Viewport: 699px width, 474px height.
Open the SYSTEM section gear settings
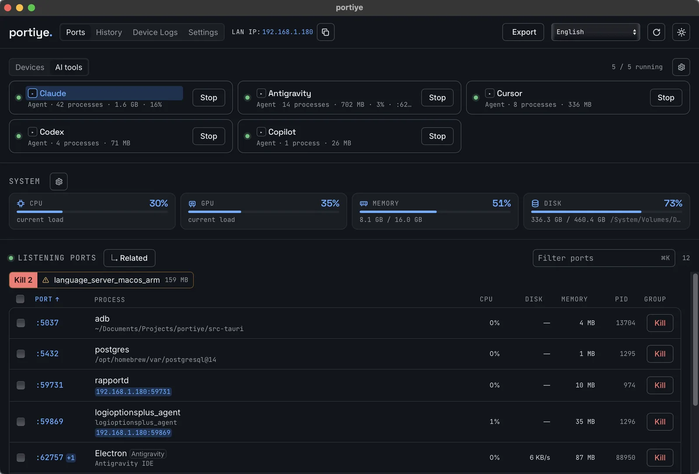point(59,182)
